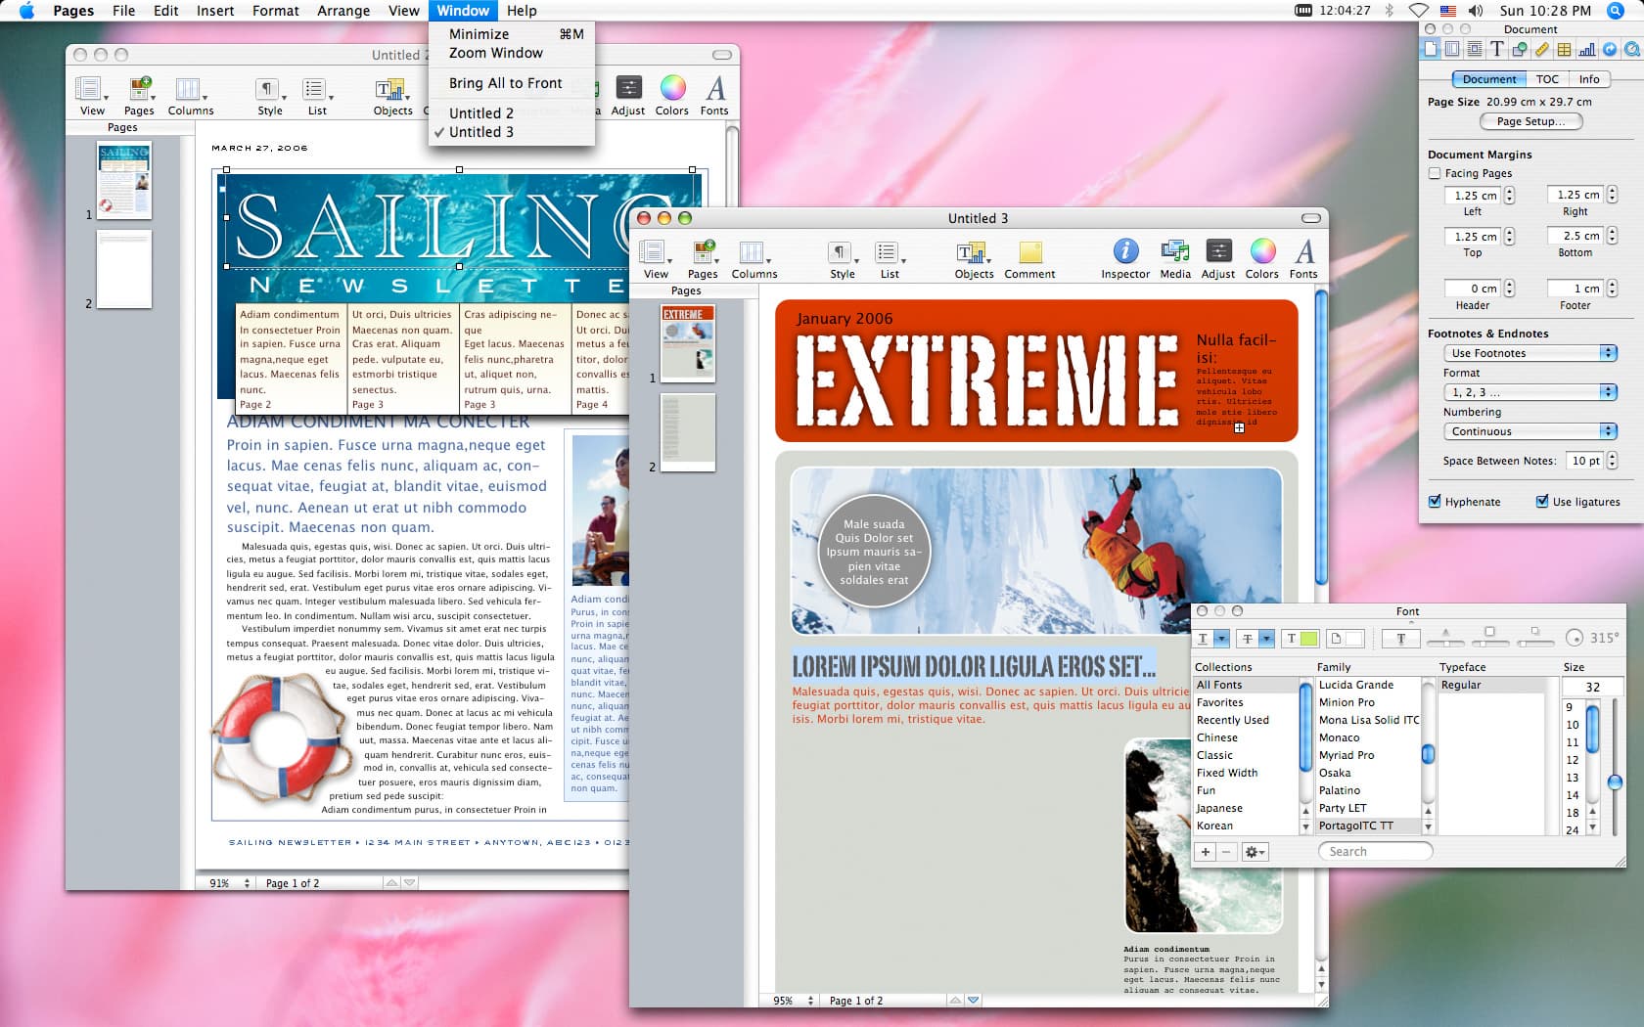
Task: Select the Metrics ruler inspector icon
Action: (x=1542, y=49)
